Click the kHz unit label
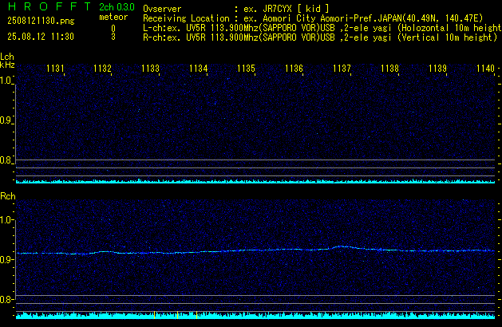 click(7, 65)
